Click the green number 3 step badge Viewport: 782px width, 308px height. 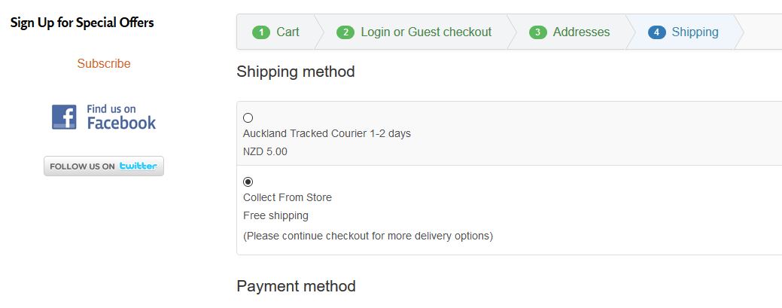pos(537,32)
